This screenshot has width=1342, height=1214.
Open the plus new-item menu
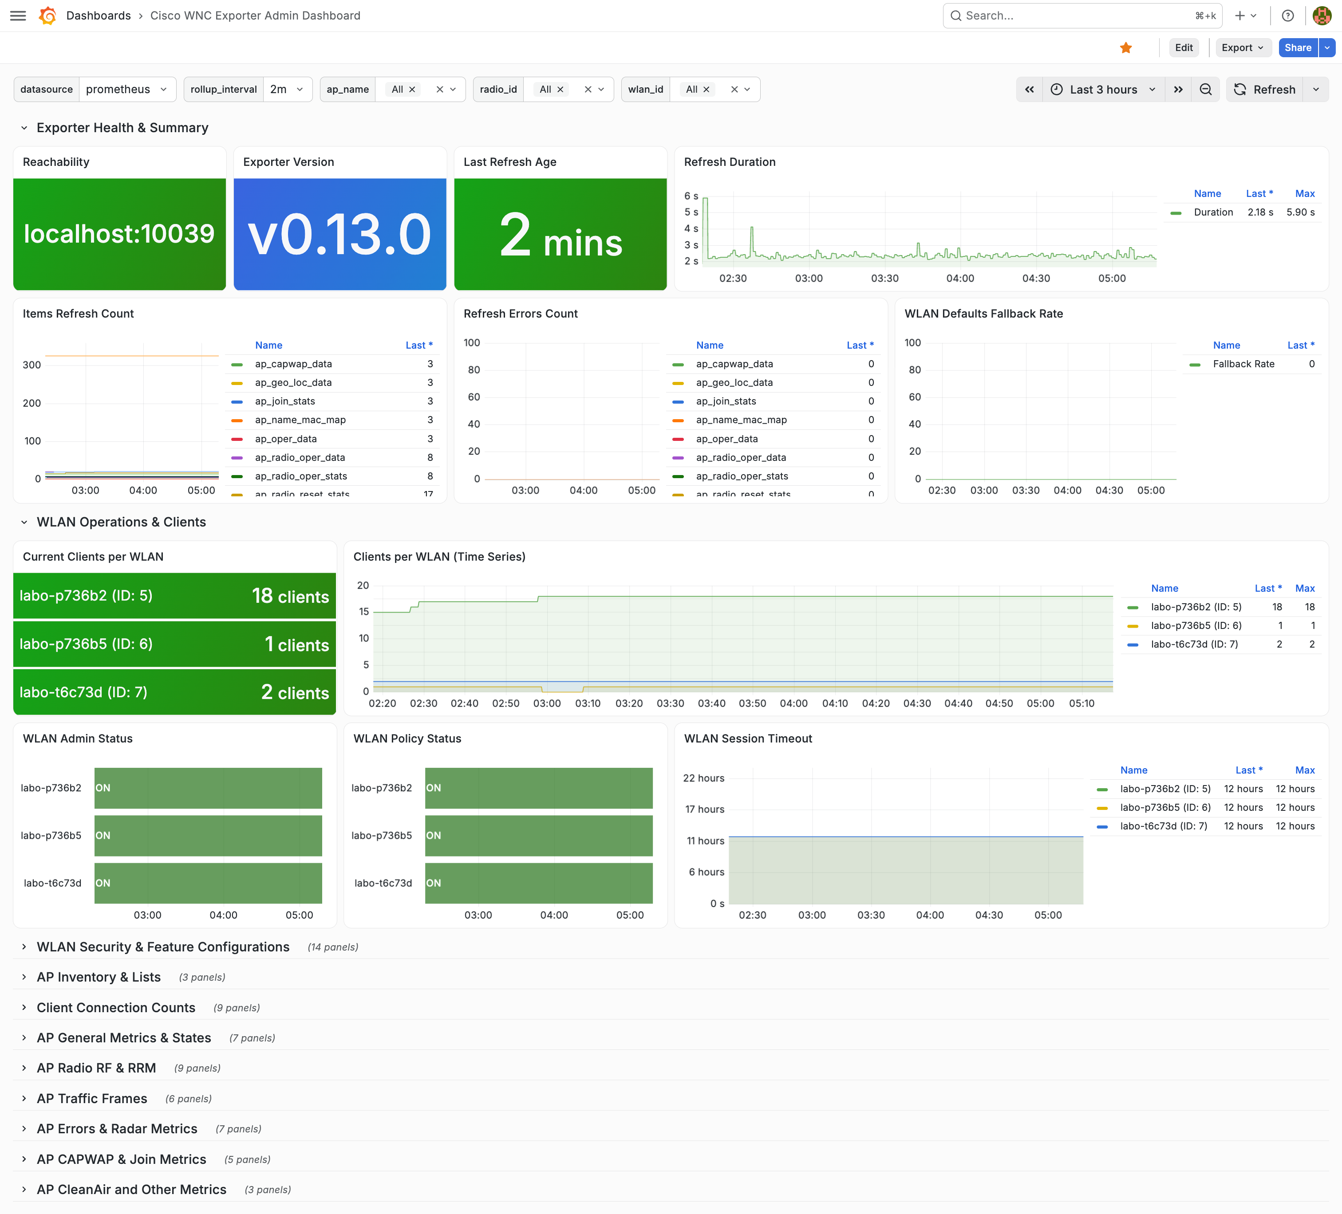pos(1245,15)
